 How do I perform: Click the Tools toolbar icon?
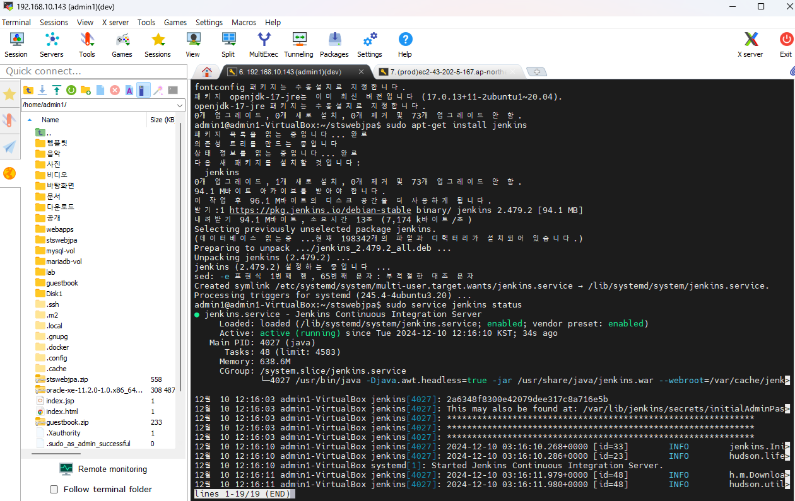tap(87, 45)
